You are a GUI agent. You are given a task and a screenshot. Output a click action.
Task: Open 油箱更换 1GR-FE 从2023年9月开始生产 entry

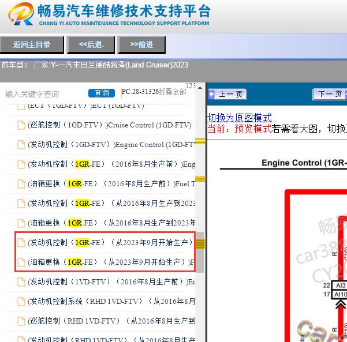[110, 262]
